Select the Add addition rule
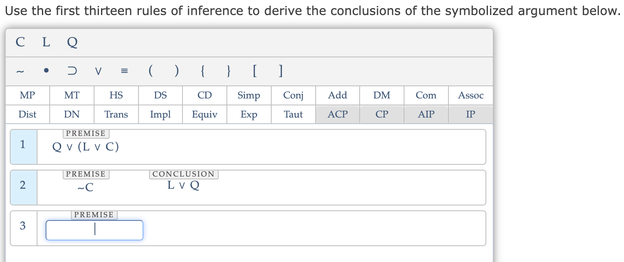Image resolution: width=624 pixels, height=262 pixels. pyautogui.click(x=337, y=95)
